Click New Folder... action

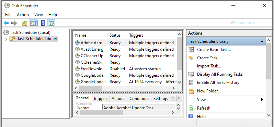click(x=209, y=91)
